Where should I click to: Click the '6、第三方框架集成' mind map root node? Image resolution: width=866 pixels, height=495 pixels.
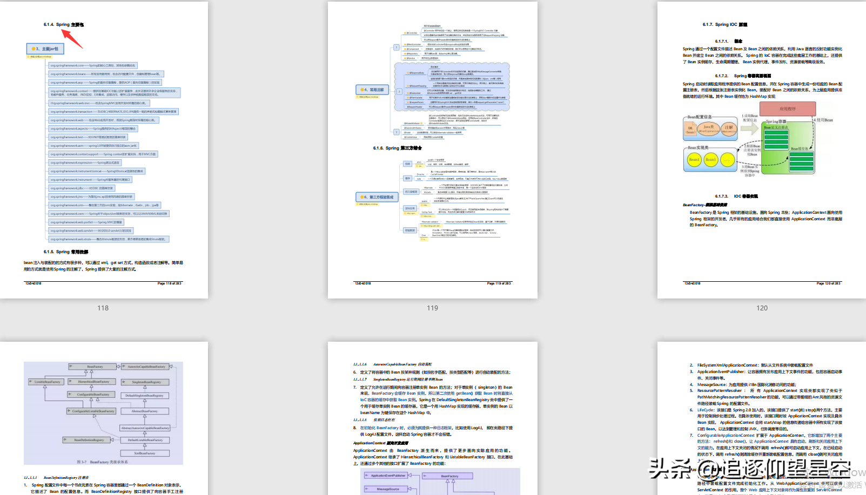click(x=377, y=197)
